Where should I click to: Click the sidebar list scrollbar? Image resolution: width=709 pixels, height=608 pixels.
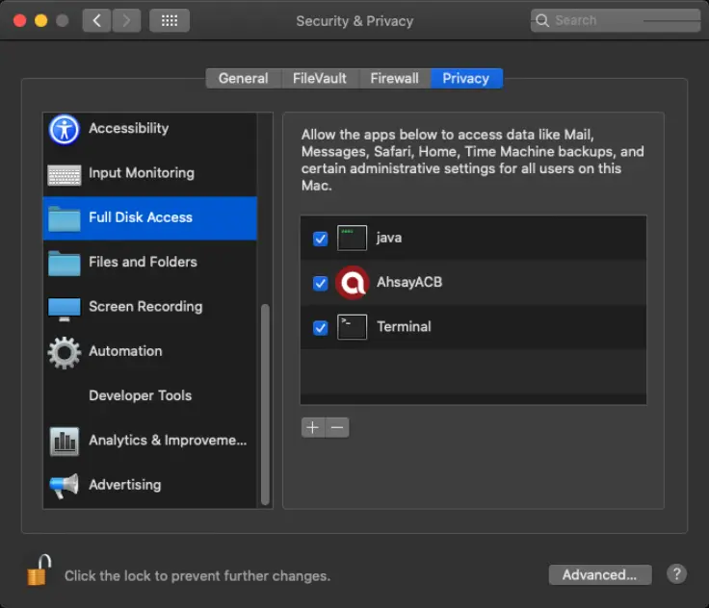click(266, 404)
